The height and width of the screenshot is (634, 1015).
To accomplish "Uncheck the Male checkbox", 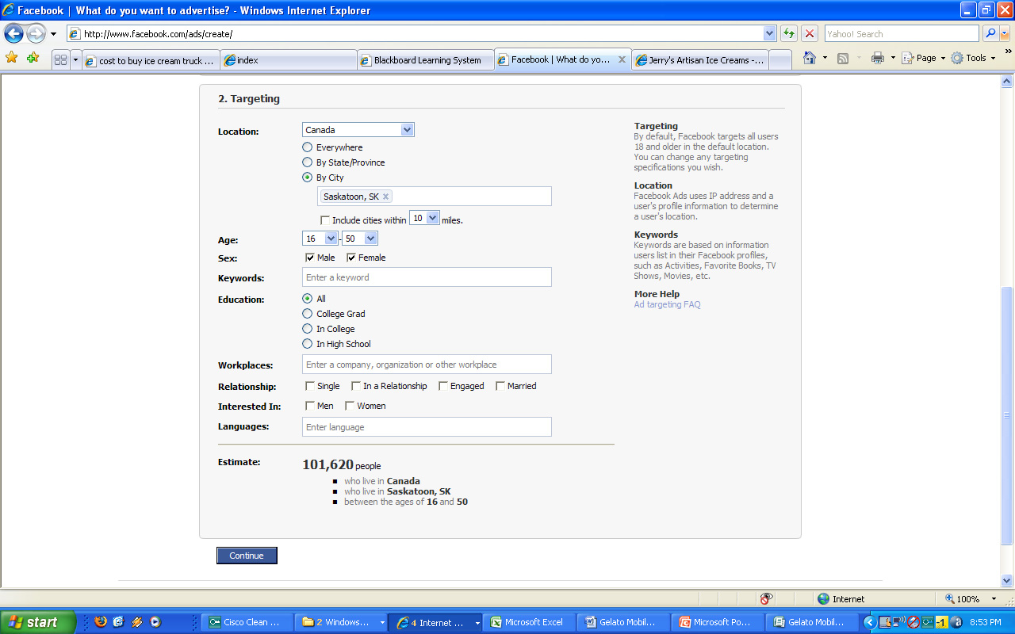I will coord(310,258).
